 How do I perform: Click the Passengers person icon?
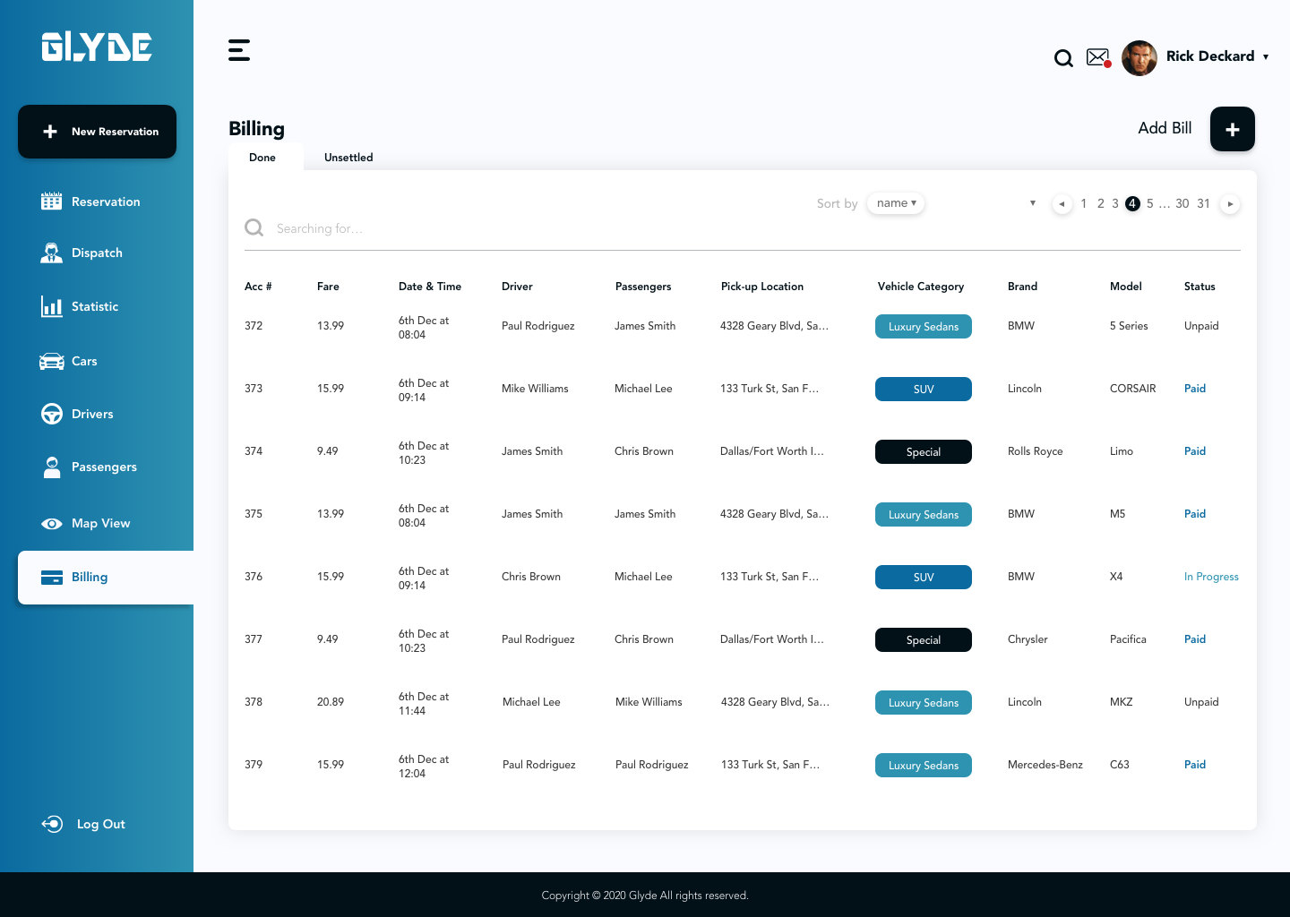(52, 467)
